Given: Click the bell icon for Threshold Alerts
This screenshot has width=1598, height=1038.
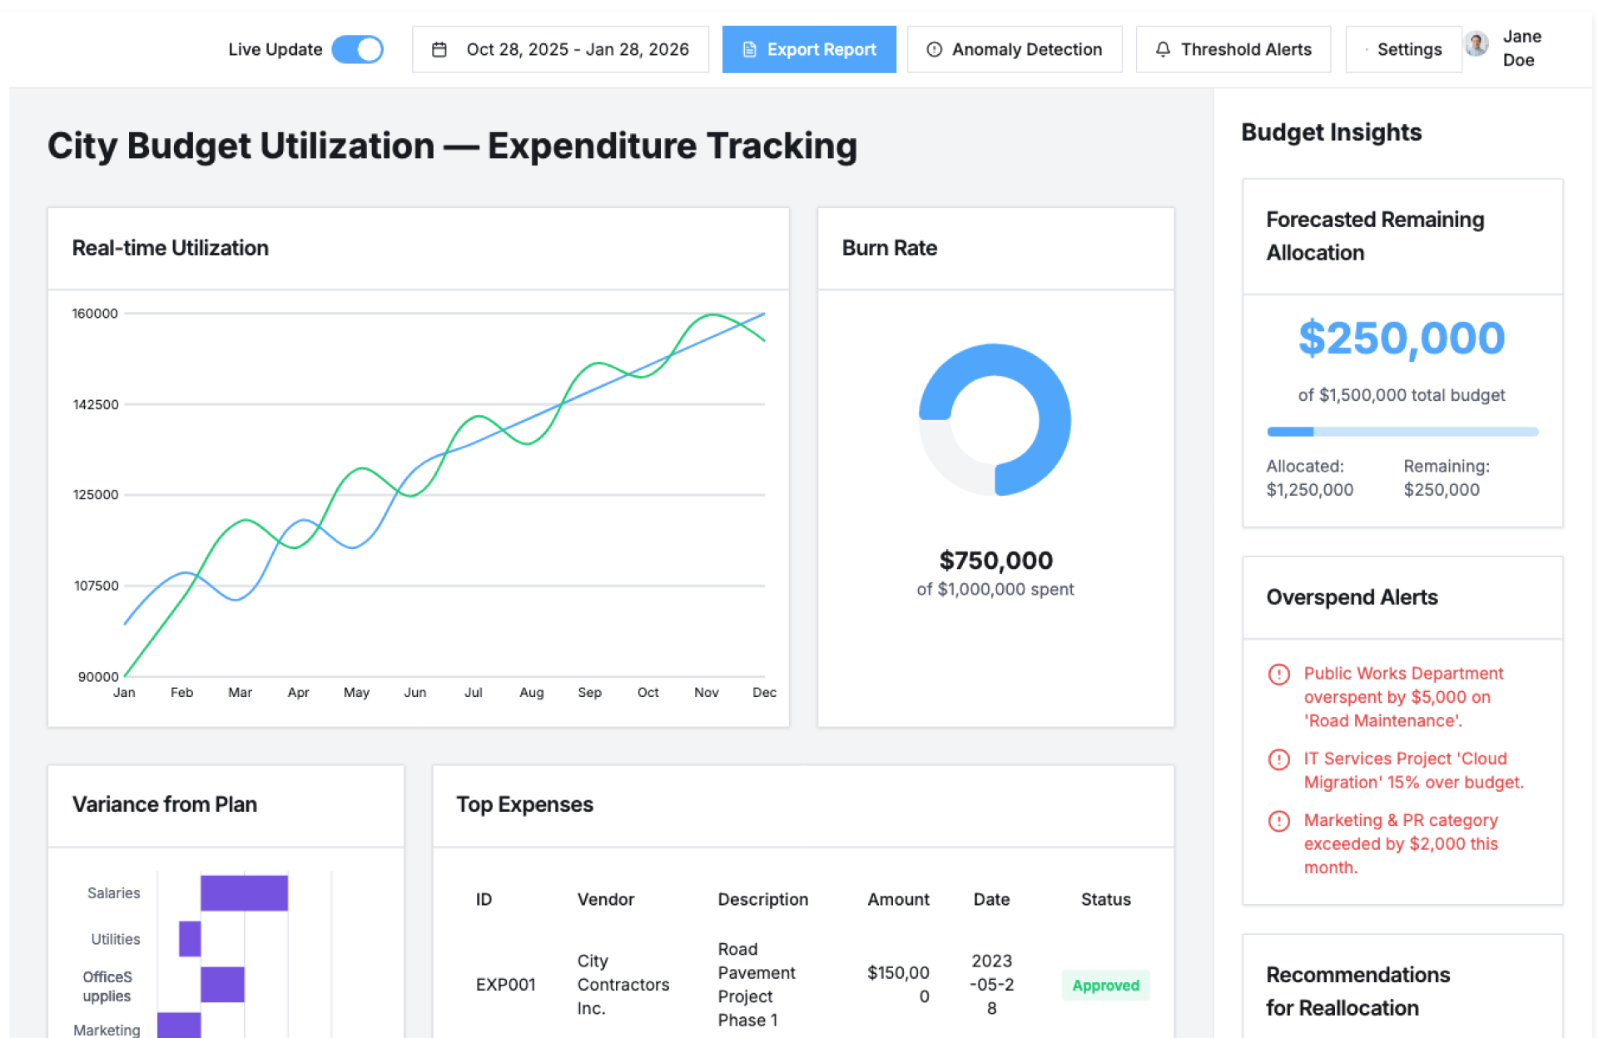Looking at the screenshot, I should pos(1163,50).
